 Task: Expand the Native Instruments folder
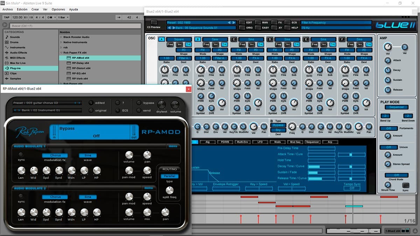click(61, 42)
